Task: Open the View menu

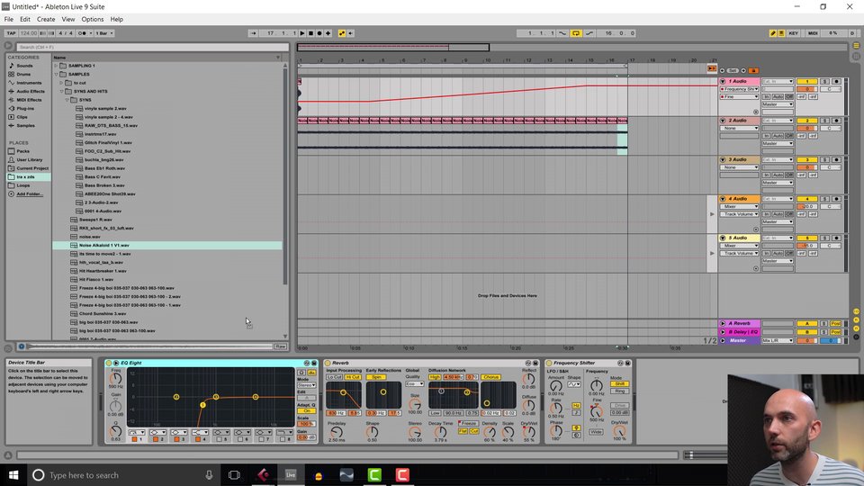Action: coord(68,19)
